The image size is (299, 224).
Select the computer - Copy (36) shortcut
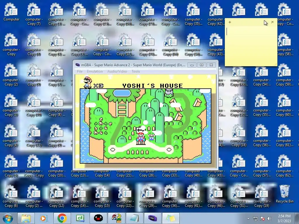(x=193, y=44)
